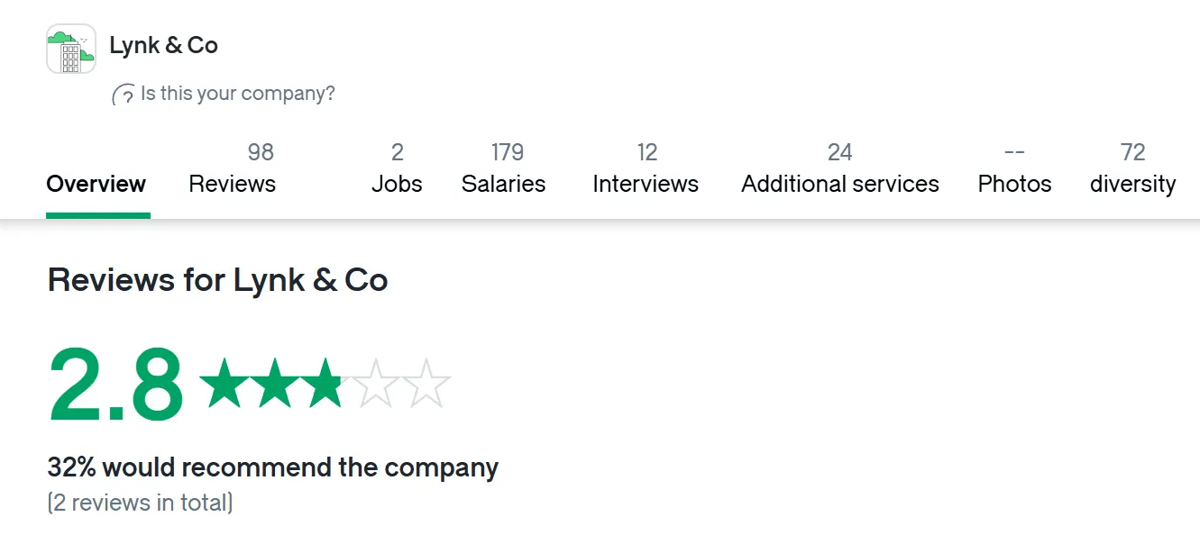Click the large 2.8 rating score
The width and height of the screenshot is (1200, 544).
pos(115,385)
